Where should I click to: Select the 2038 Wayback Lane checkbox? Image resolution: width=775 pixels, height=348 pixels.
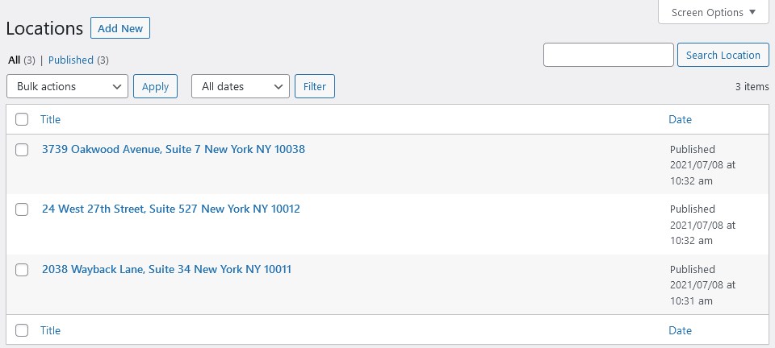22,270
